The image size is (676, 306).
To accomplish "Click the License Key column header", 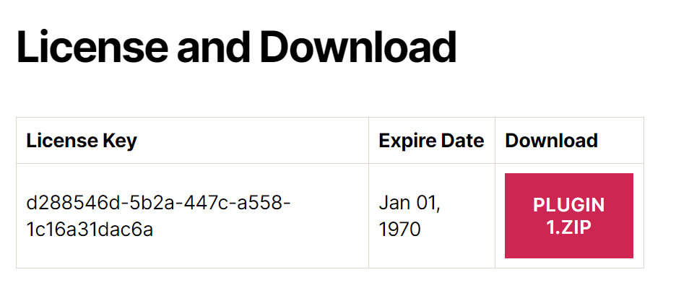I will [82, 141].
